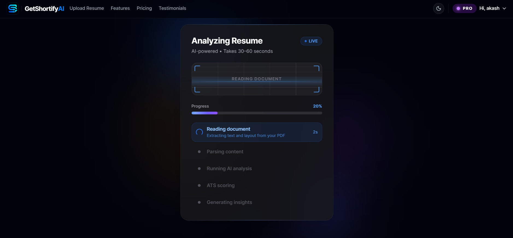Image resolution: width=513 pixels, height=238 pixels.
Task: Click the GetShortifyAI brand name
Action: point(44,9)
